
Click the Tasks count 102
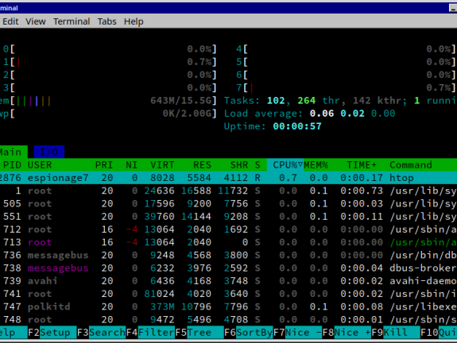(276, 101)
